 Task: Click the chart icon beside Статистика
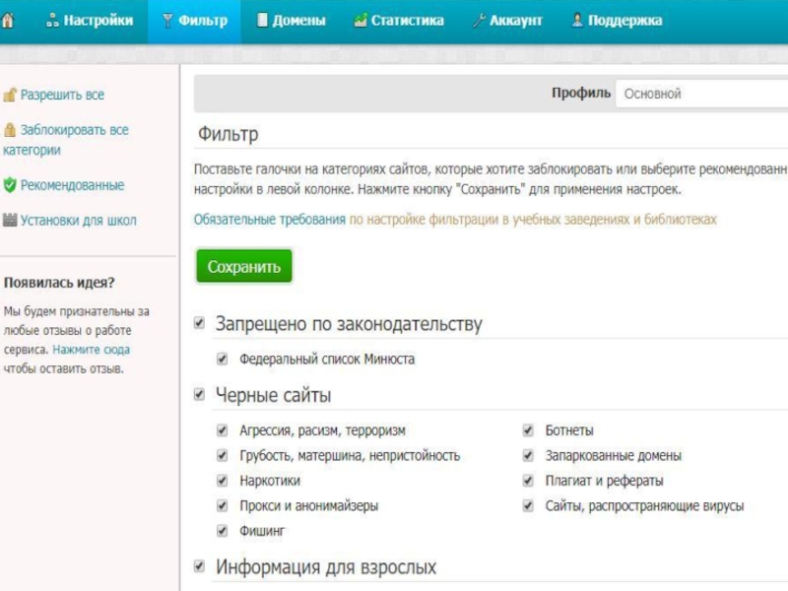click(x=360, y=20)
